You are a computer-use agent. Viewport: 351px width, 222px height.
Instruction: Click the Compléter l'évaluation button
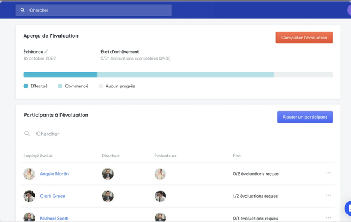pyautogui.click(x=304, y=38)
